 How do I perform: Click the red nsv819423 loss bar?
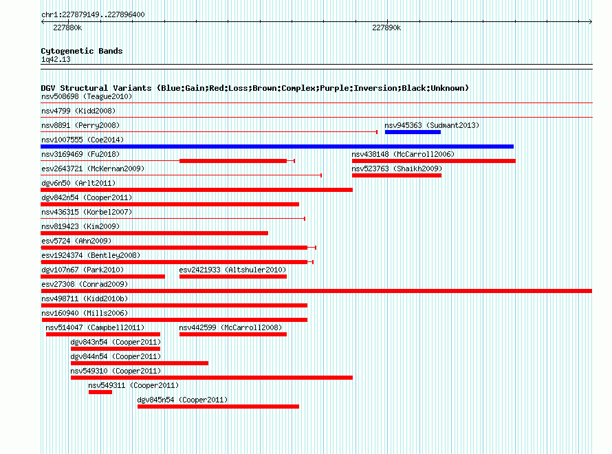point(154,233)
